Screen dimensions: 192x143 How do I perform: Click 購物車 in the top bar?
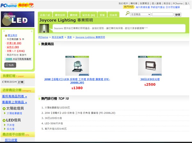click(134, 4)
